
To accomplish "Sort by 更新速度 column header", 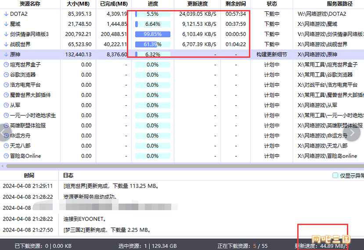I will coord(197,4).
